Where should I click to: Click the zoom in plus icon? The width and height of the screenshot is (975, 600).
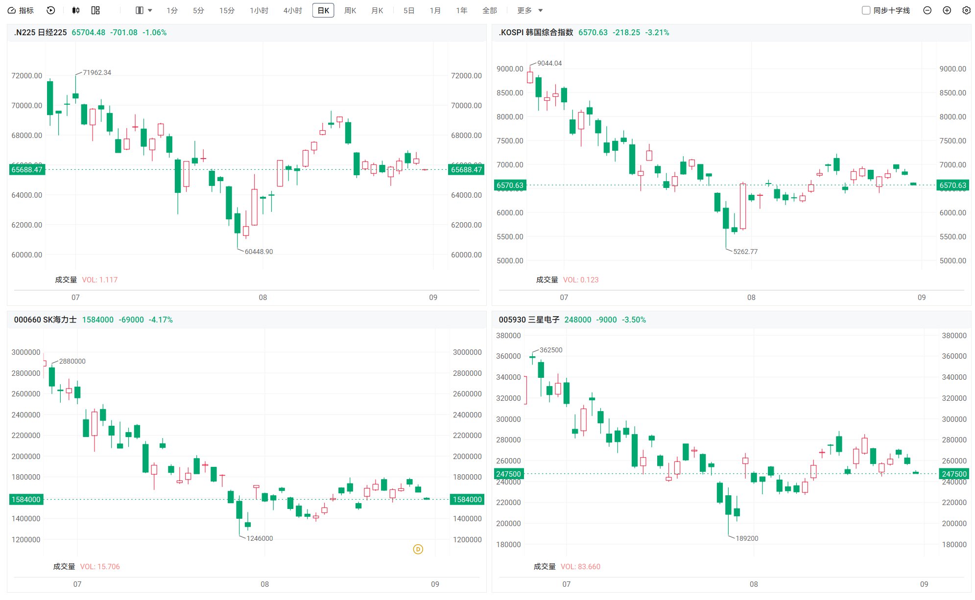[947, 10]
